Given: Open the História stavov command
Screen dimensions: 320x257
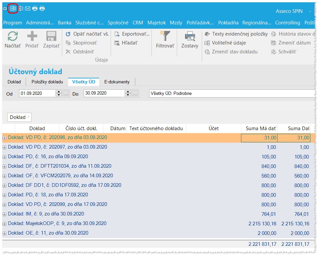Looking at the screenshot, I should pos(293,34).
